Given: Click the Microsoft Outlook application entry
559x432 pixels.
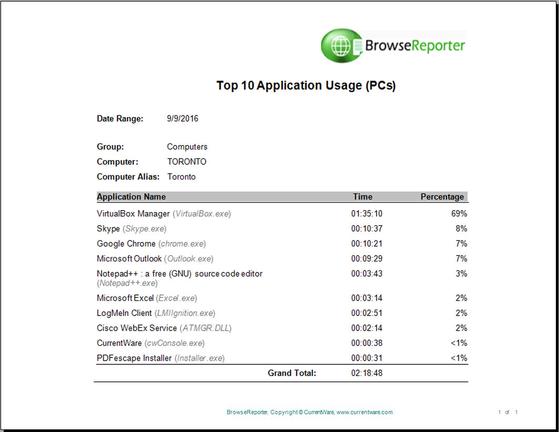Looking at the screenshot, I should coord(155,259).
